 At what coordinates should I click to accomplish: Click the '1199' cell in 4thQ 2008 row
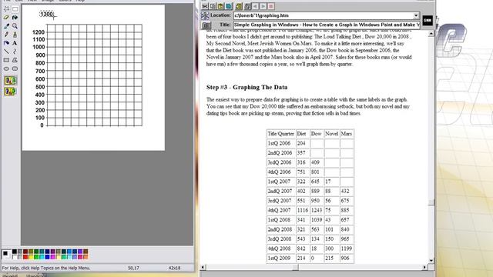tap(347, 249)
